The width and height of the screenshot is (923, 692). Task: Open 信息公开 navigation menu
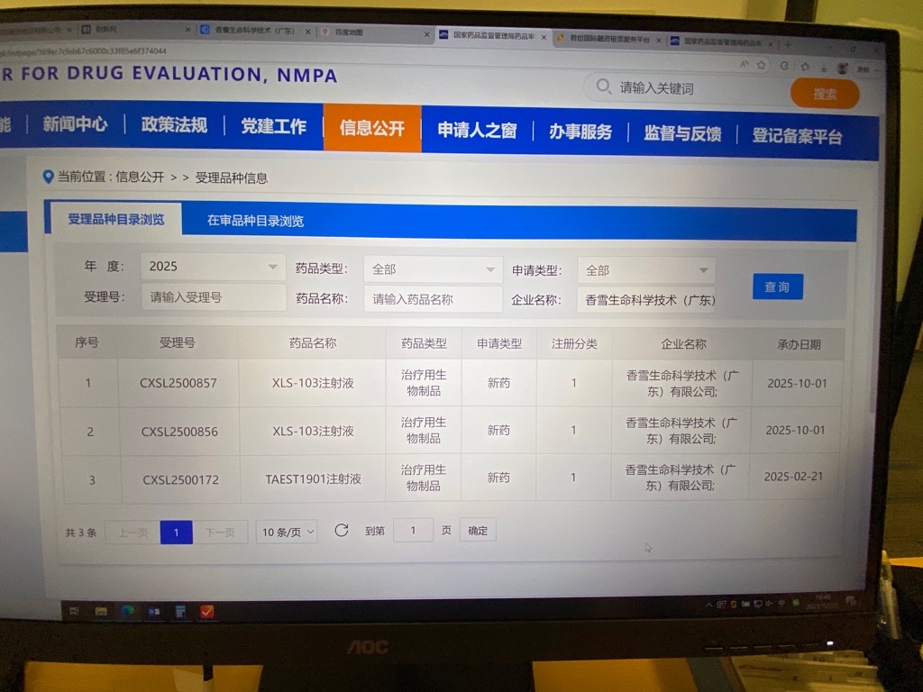[372, 128]
